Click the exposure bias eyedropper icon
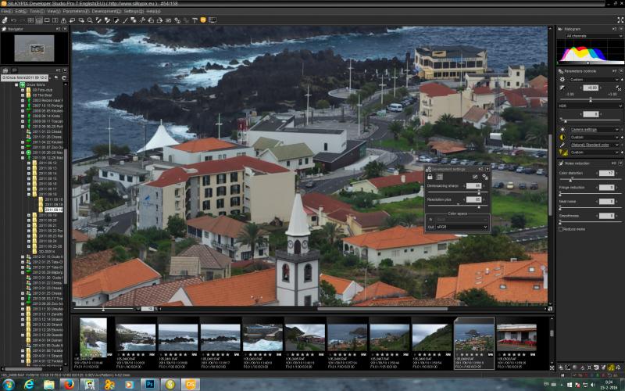The image size is (625, 391). (562, 88)
